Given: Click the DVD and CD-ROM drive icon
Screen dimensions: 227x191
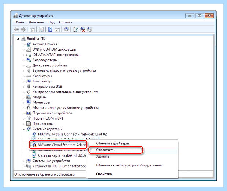Looking at the screenshot, I should [x=29, y=49].
